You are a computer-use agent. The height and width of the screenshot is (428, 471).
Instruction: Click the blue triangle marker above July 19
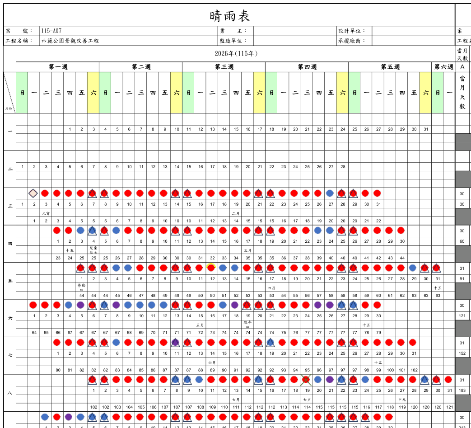(270, 342)
